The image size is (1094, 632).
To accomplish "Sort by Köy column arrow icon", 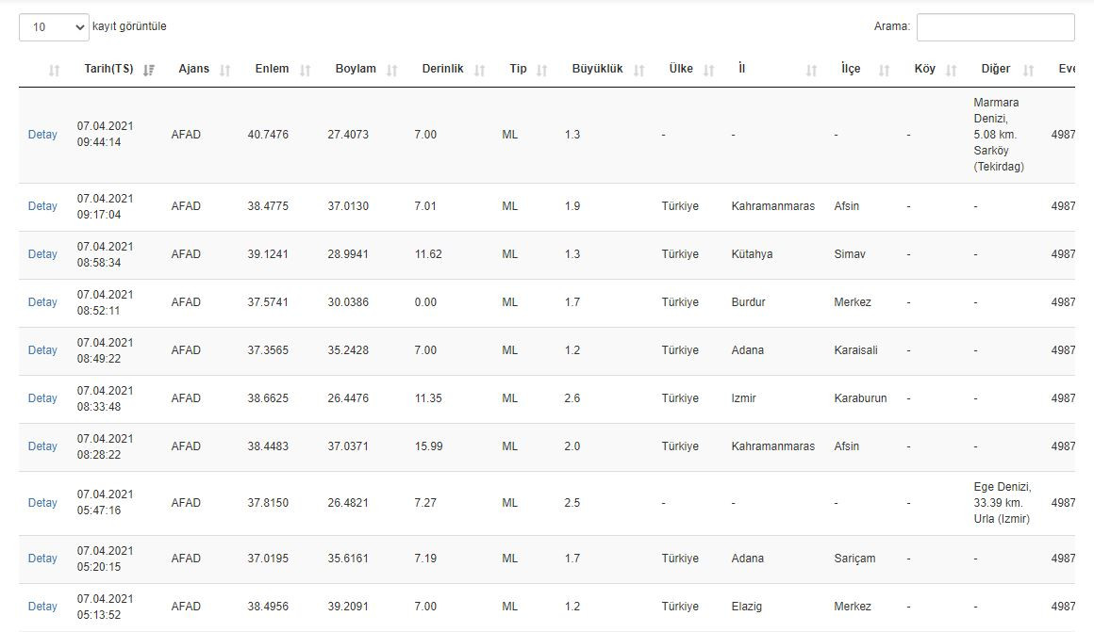I will click(951, 70).
